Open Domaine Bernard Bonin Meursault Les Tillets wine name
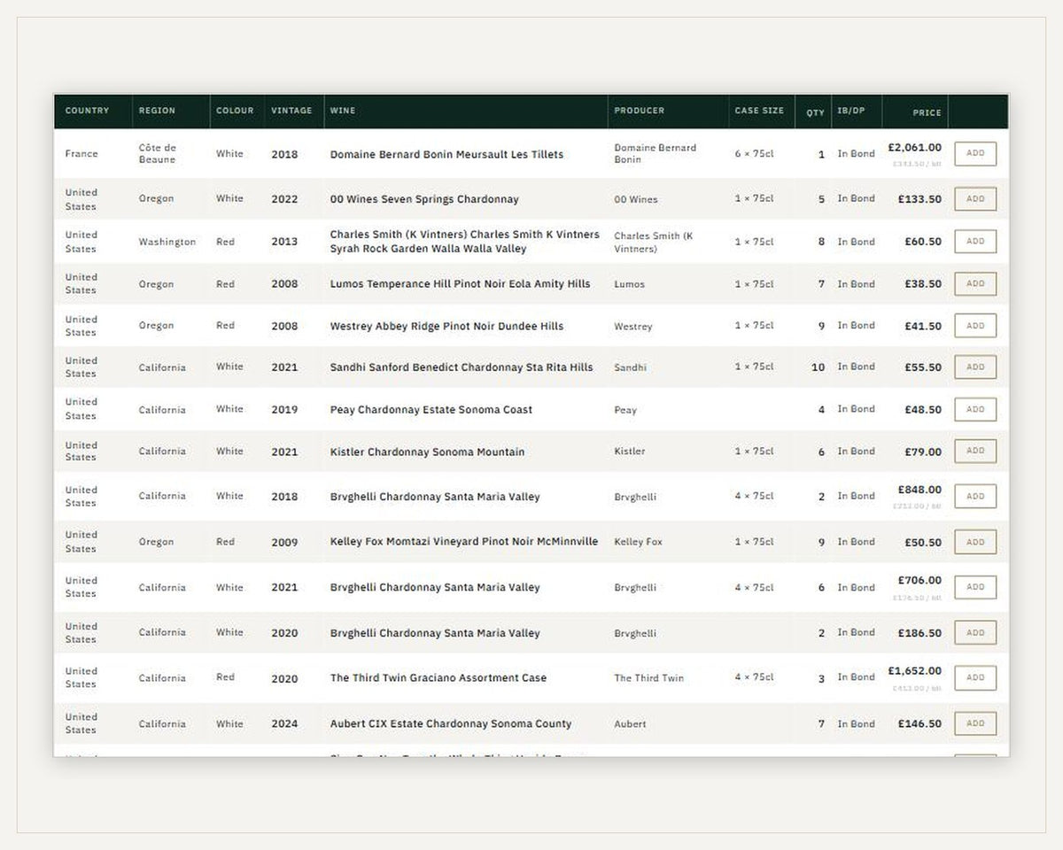Image resolution: width=1063 pixels, height=850 pixels. coord(446,154)
